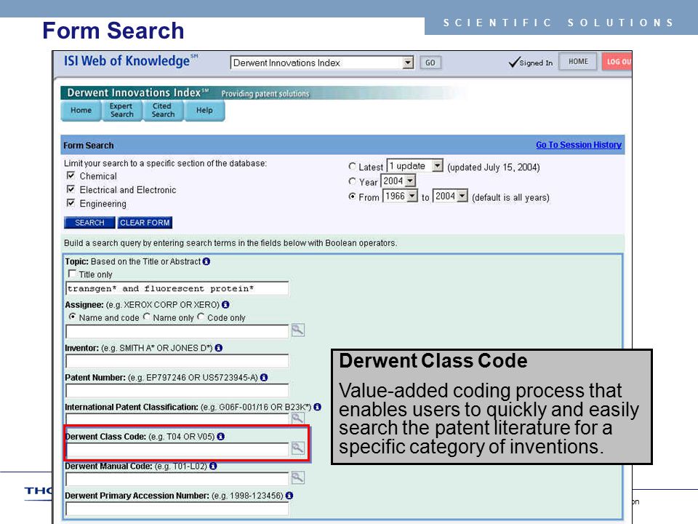This screenshot has height=524, width=698.
Task: Click the Derwent Manual Code input field
Action: tap(177, 479)
